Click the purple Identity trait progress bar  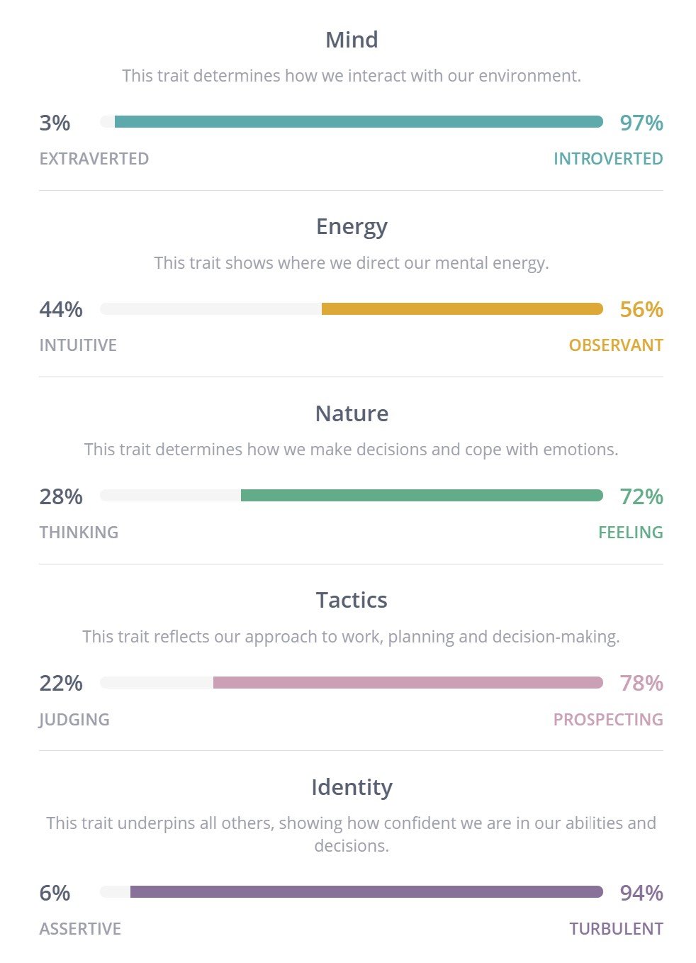352,892
